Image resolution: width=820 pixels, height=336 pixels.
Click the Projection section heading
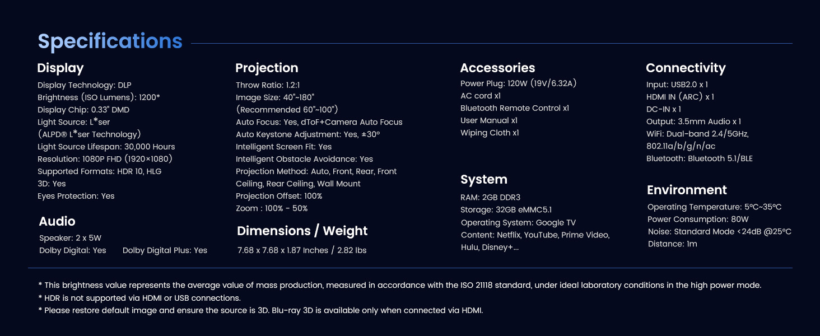(267, 68)
